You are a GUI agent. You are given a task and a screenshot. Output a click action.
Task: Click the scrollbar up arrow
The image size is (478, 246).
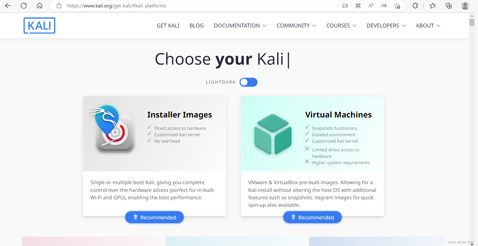click(x=472, y=16)
